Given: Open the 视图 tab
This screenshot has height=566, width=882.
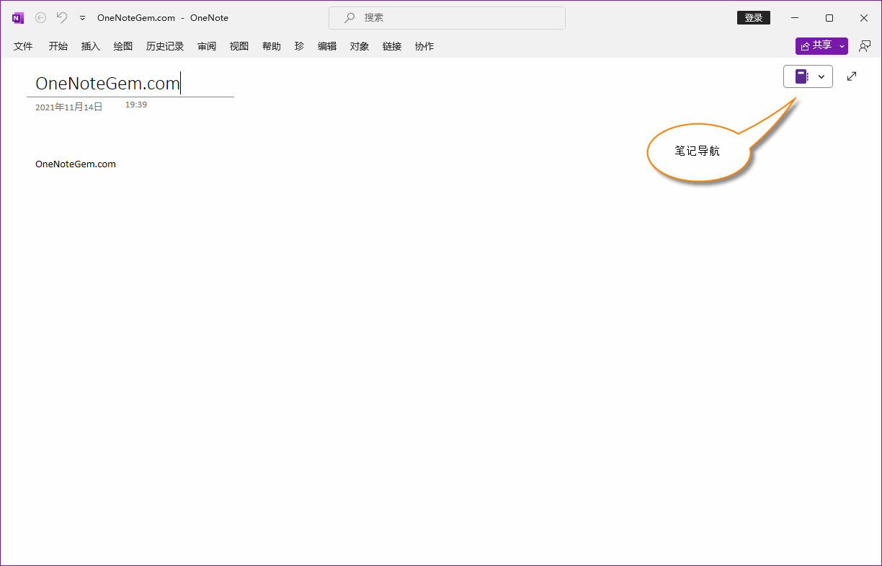Looking at the screenshot, I should click(239, 46).
